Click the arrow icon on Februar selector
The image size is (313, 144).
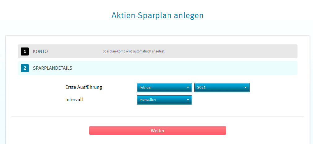click(188, 88)
